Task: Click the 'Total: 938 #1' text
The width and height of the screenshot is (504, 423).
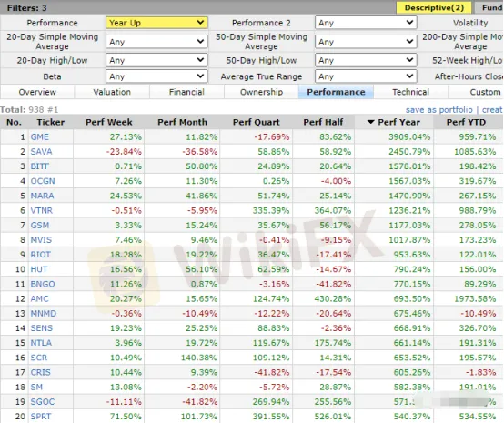Action: click(x=29, y=110)
